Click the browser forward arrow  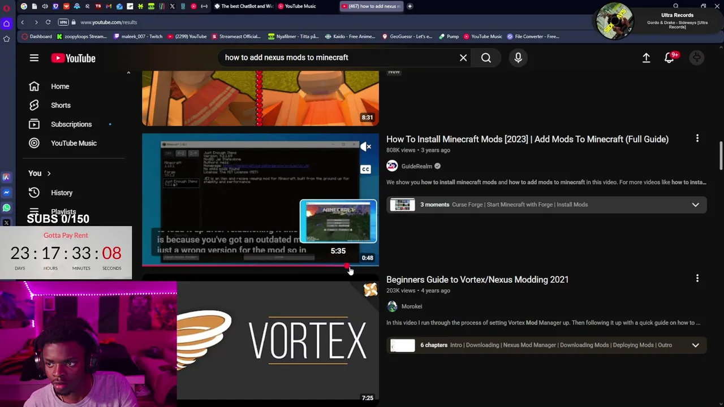pos(36,22)
